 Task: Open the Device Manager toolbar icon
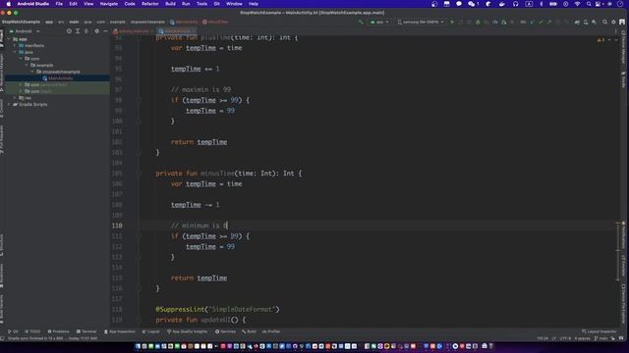586,22
